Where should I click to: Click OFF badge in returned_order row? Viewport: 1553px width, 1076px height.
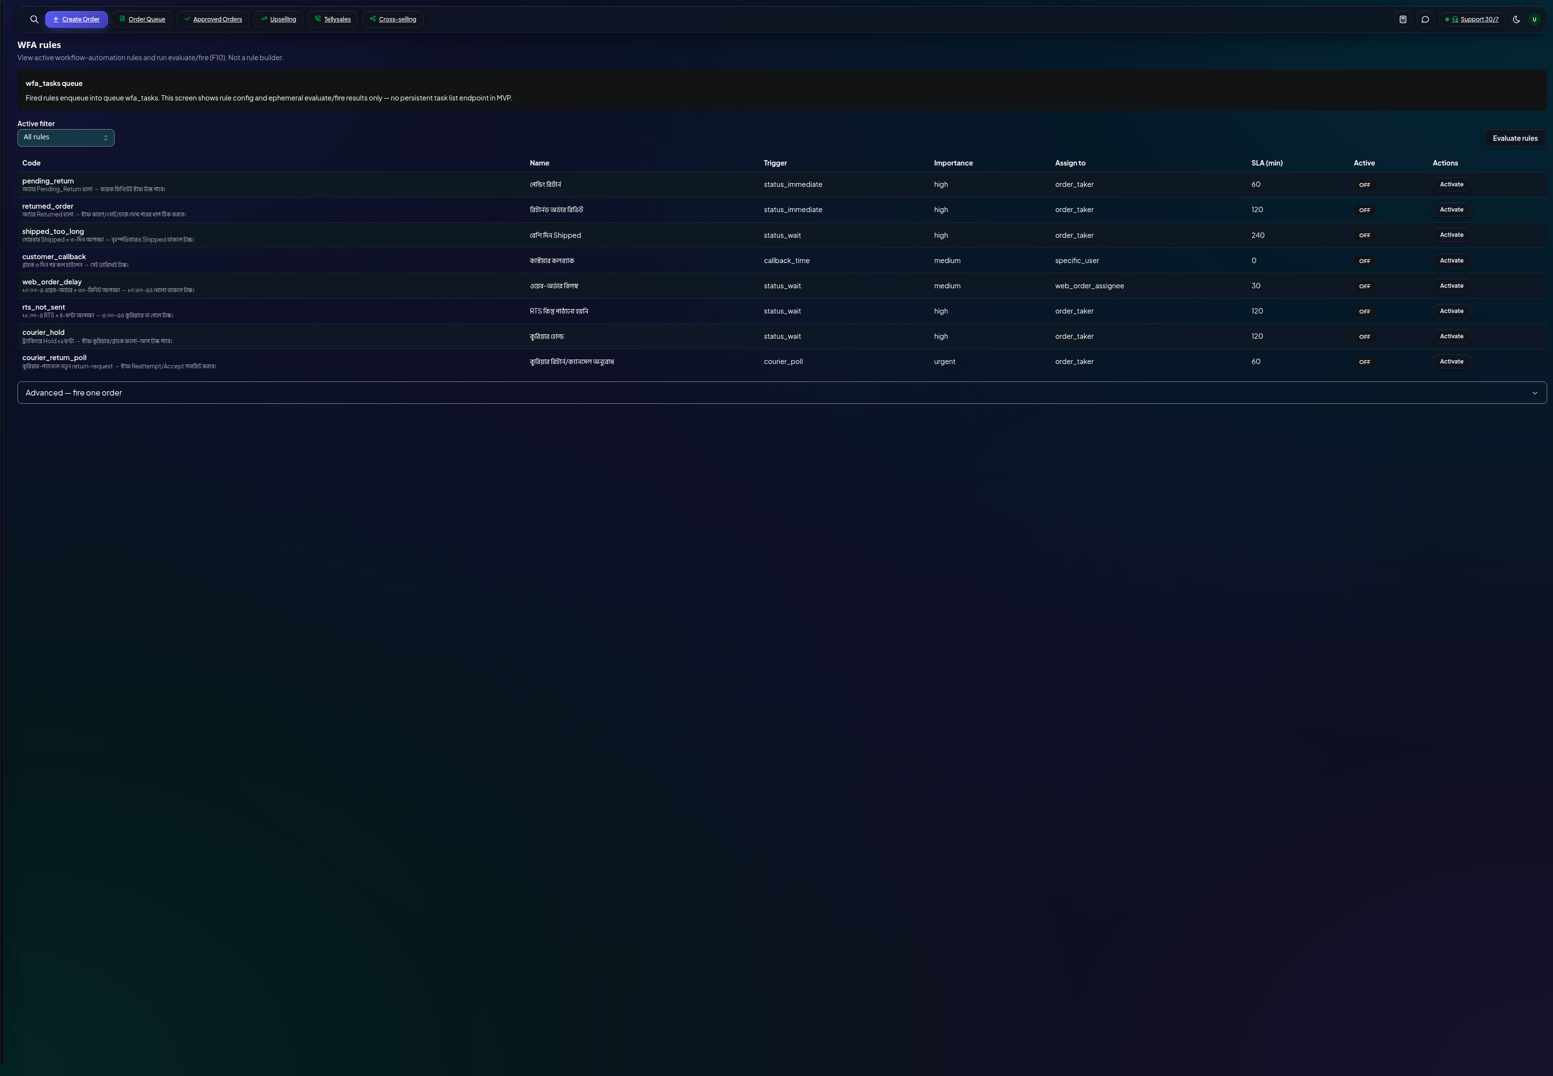pos(1364,210)
